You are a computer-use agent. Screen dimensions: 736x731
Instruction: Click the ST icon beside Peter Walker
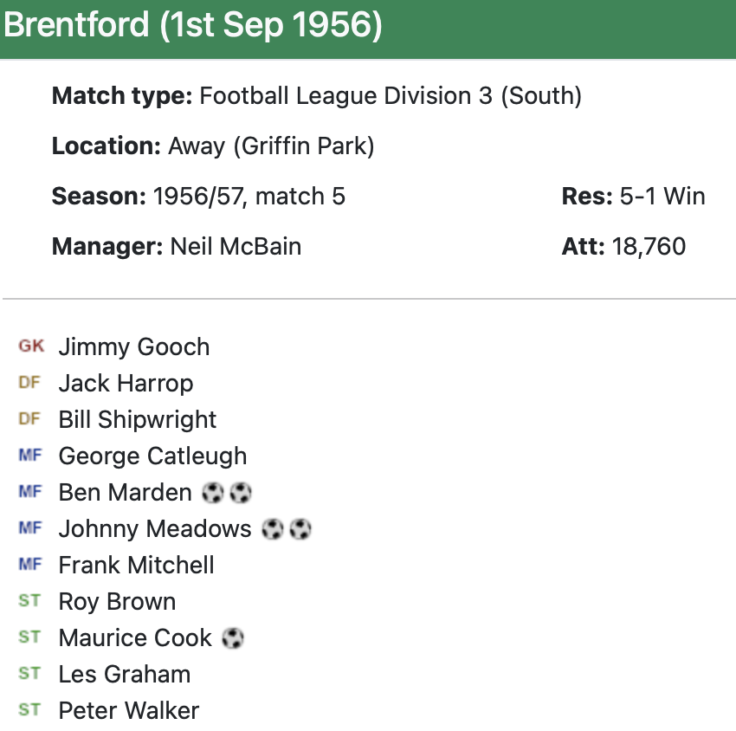point(29,710)
